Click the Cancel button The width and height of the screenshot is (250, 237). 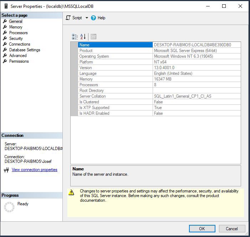coord(232,229)
